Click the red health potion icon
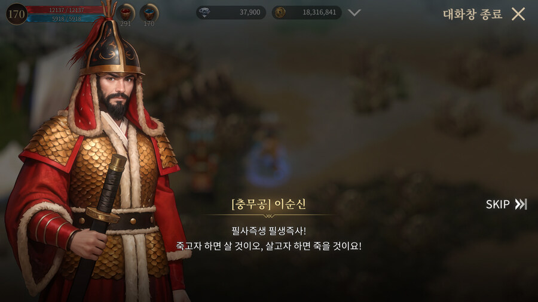This screenshot has height=302, width=538. point(126,13)
